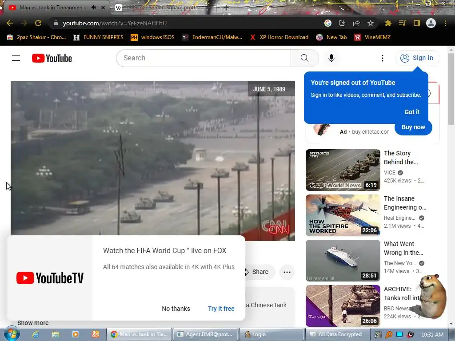Image resolution: width=455 pixels, height=341 pixels.
Task: Open the more actions ellipsis under video
Action: [x=287, y=272]
